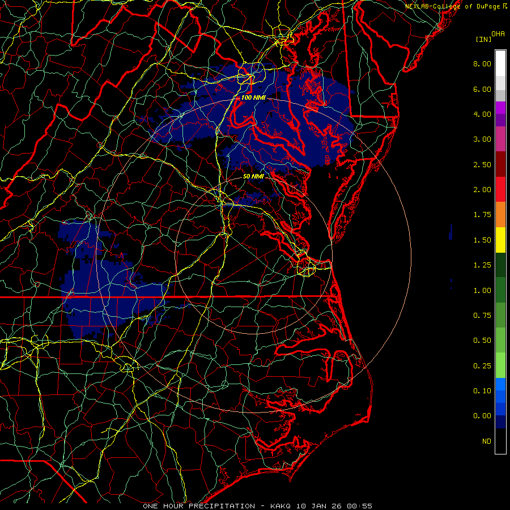Select the KAKQ radar site identifier
The height and width of the screenshot is (510, 510).
[x=282, y=506]
